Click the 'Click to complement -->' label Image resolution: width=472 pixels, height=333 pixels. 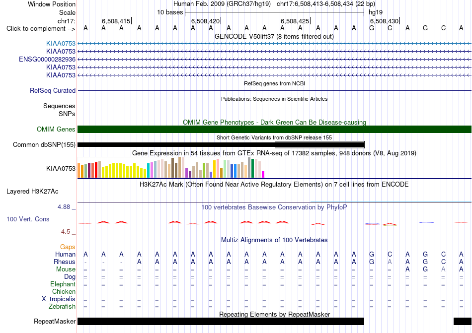(x=41, y=29)
